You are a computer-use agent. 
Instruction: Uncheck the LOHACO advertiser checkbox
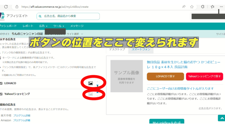pos(1,83)
